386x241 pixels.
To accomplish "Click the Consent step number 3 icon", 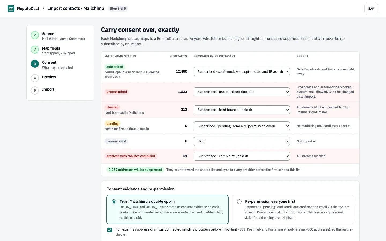I will point(35,64).
